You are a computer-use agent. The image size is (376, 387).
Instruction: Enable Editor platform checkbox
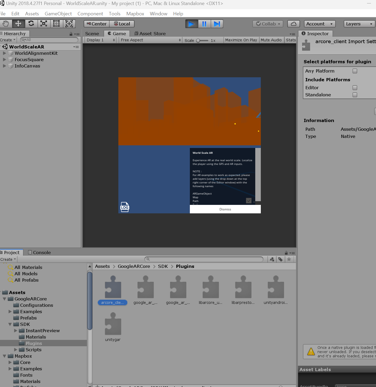[355, 88]
